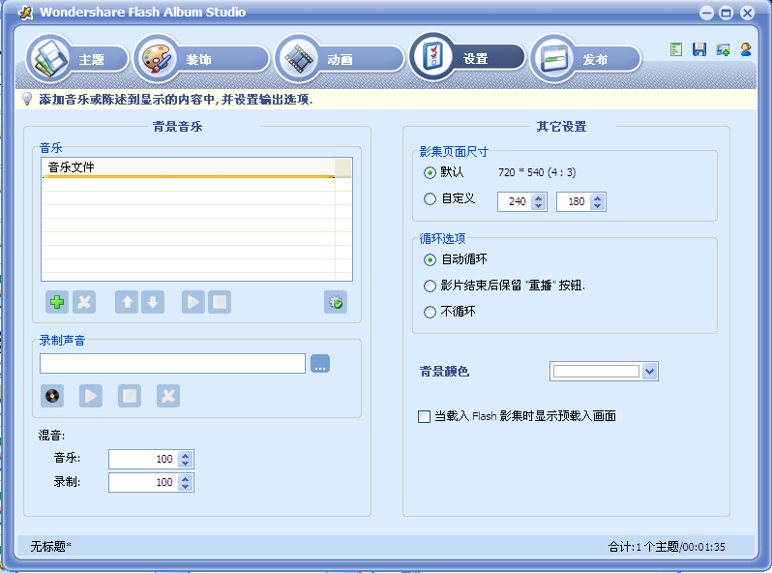772x573 pixels.
Task: Choose the 不循环 no-loop option
Action: click(x=430, y=312)
